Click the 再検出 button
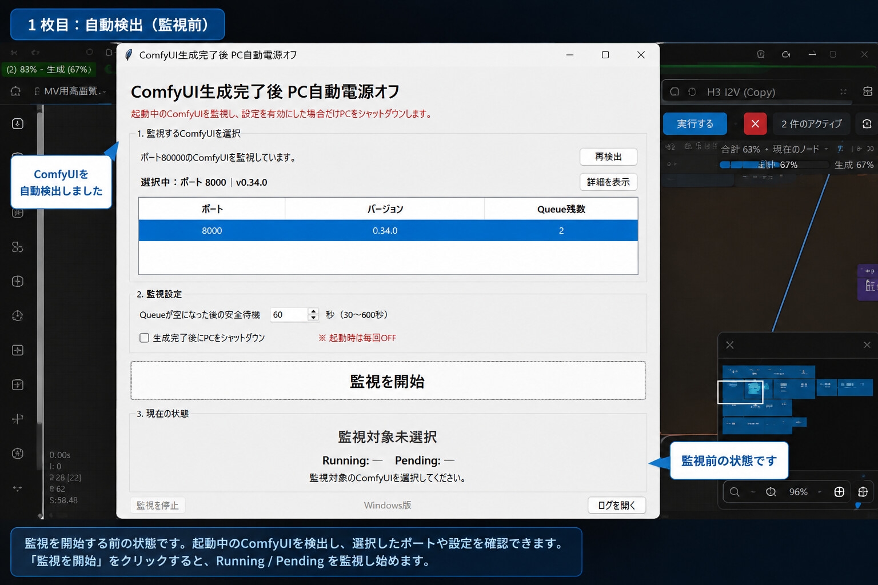Image resolution: width=878 pixels, height=585 pixels. click(608, 157)
